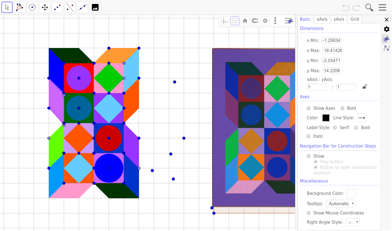
Task: Switch to the Basic tab
Action: [x=305, y=19]
